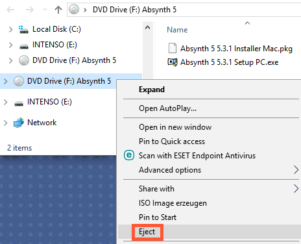Expand the Network tree node
The image size is (301, 244).
[6, 123]
